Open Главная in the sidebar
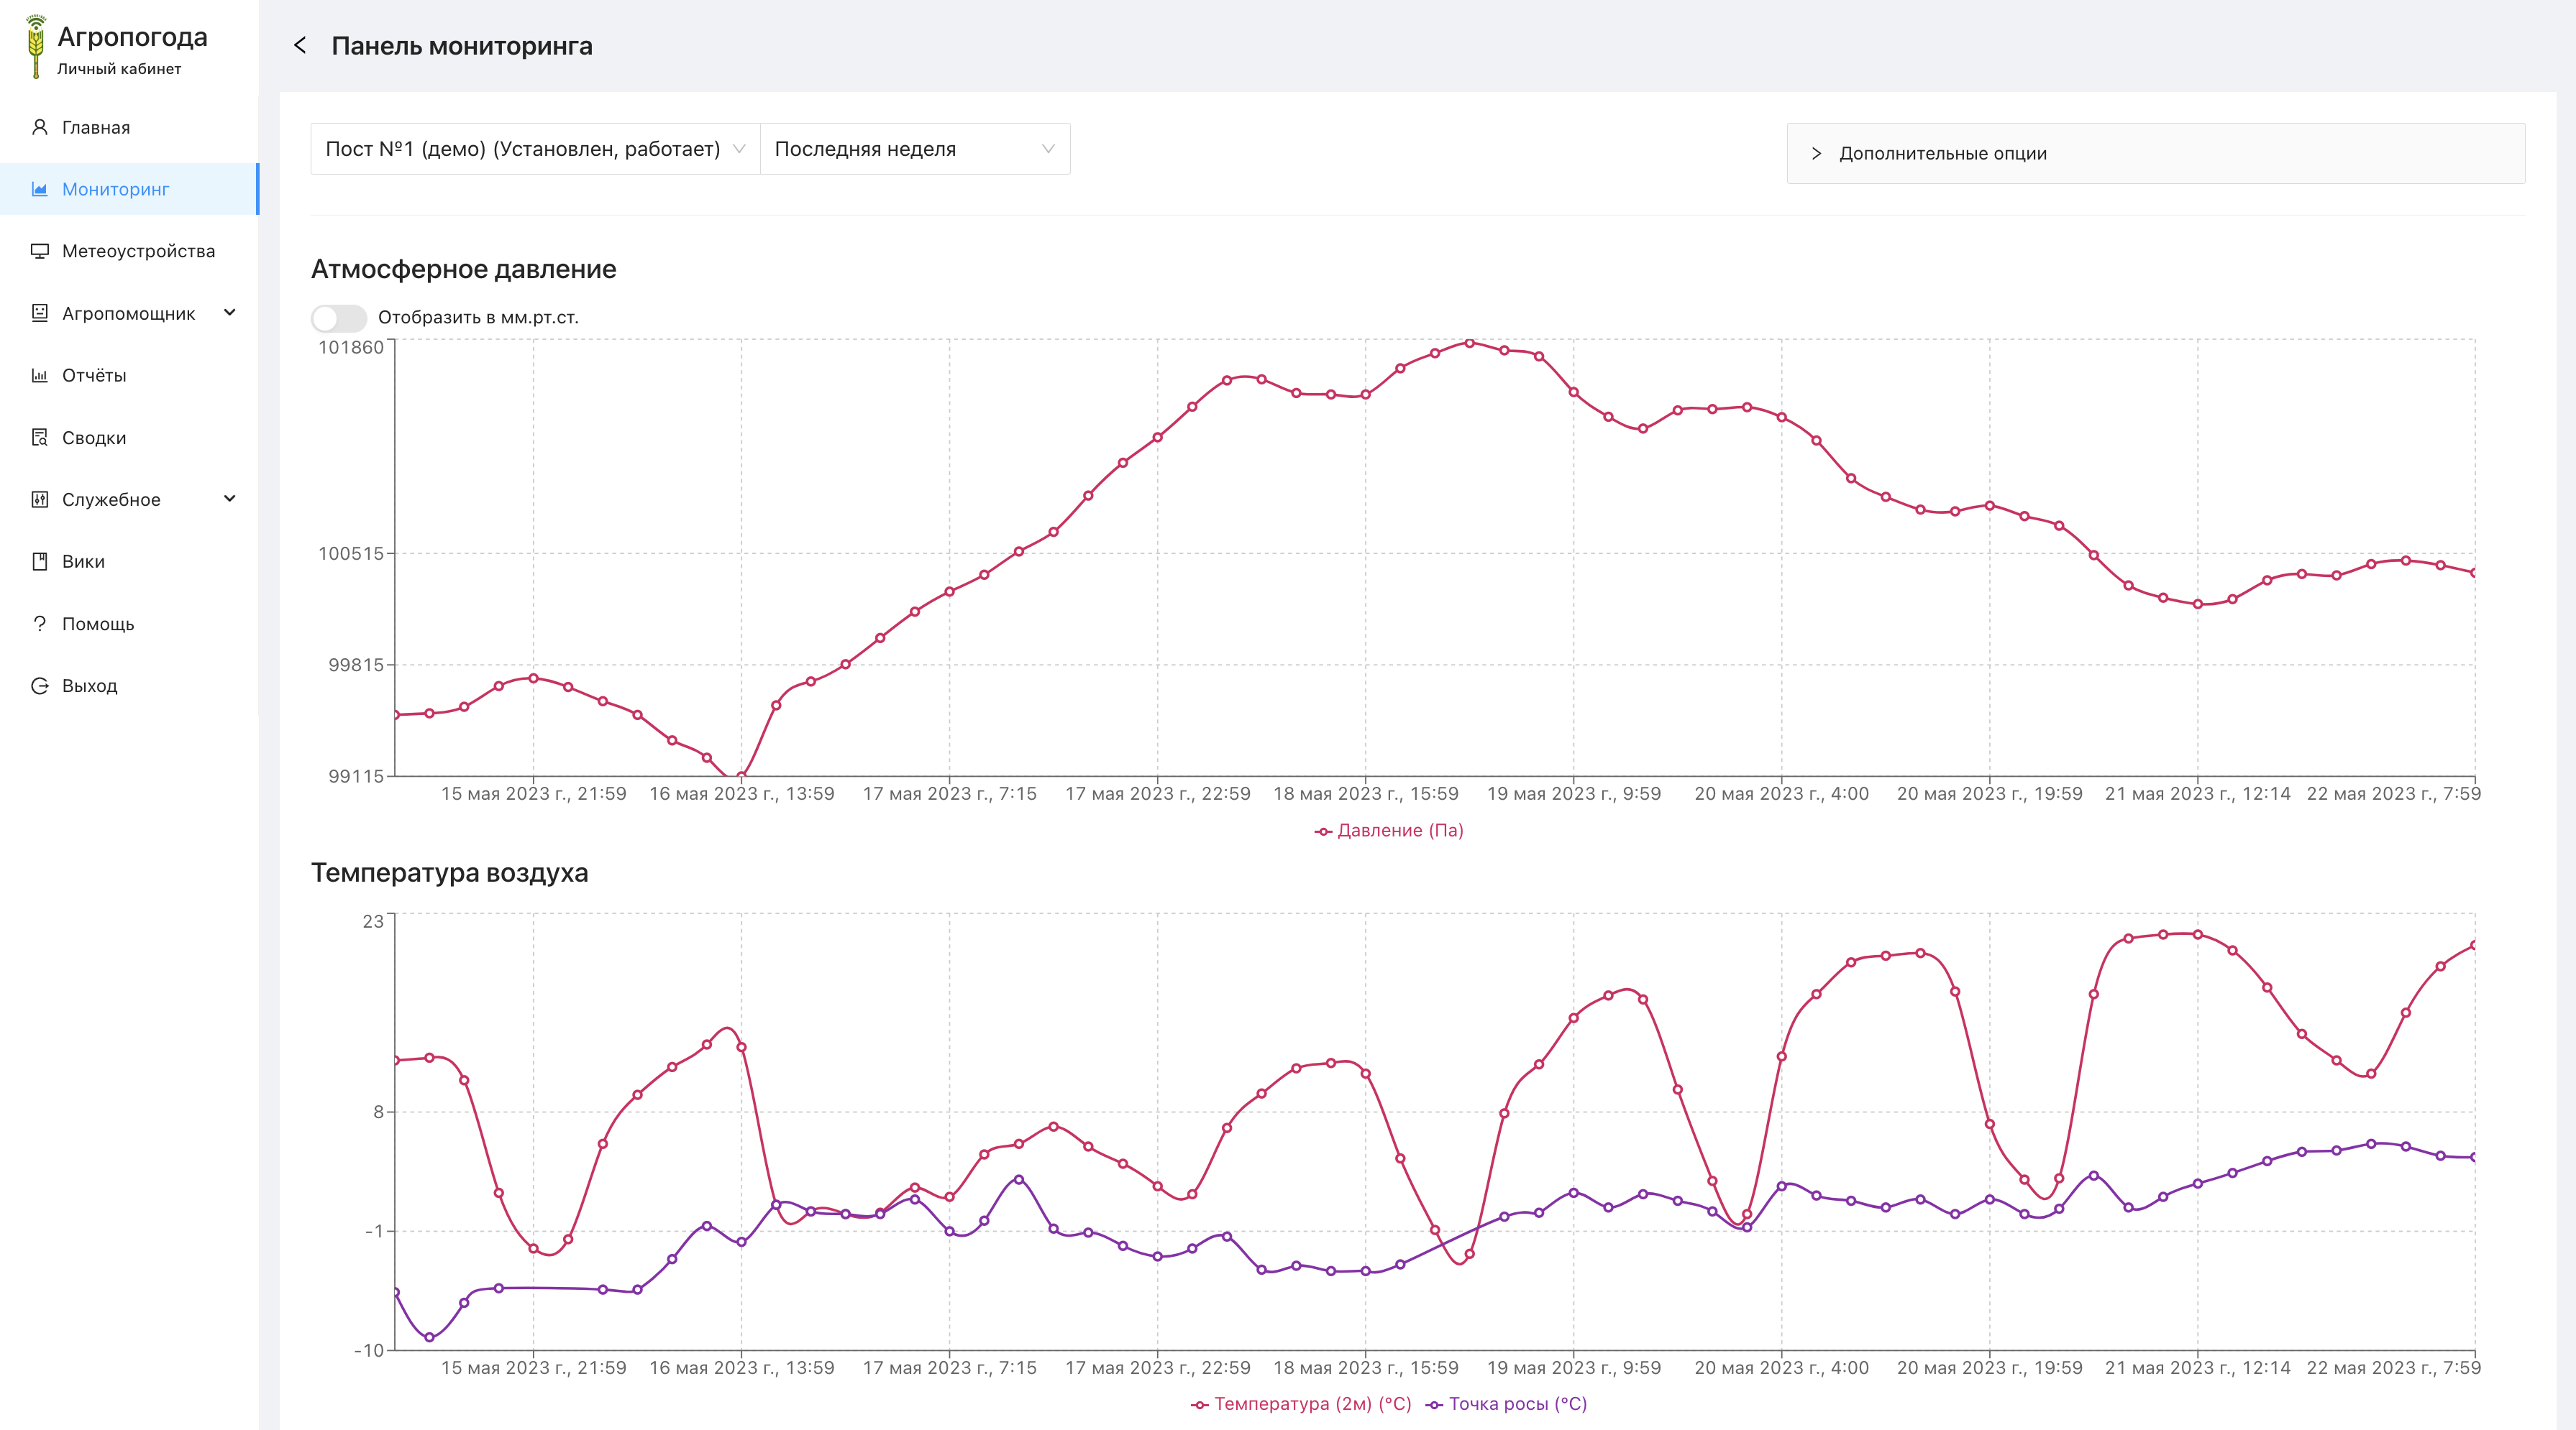The width and height of the screenshot is (2576, 1430). point(129,127)
